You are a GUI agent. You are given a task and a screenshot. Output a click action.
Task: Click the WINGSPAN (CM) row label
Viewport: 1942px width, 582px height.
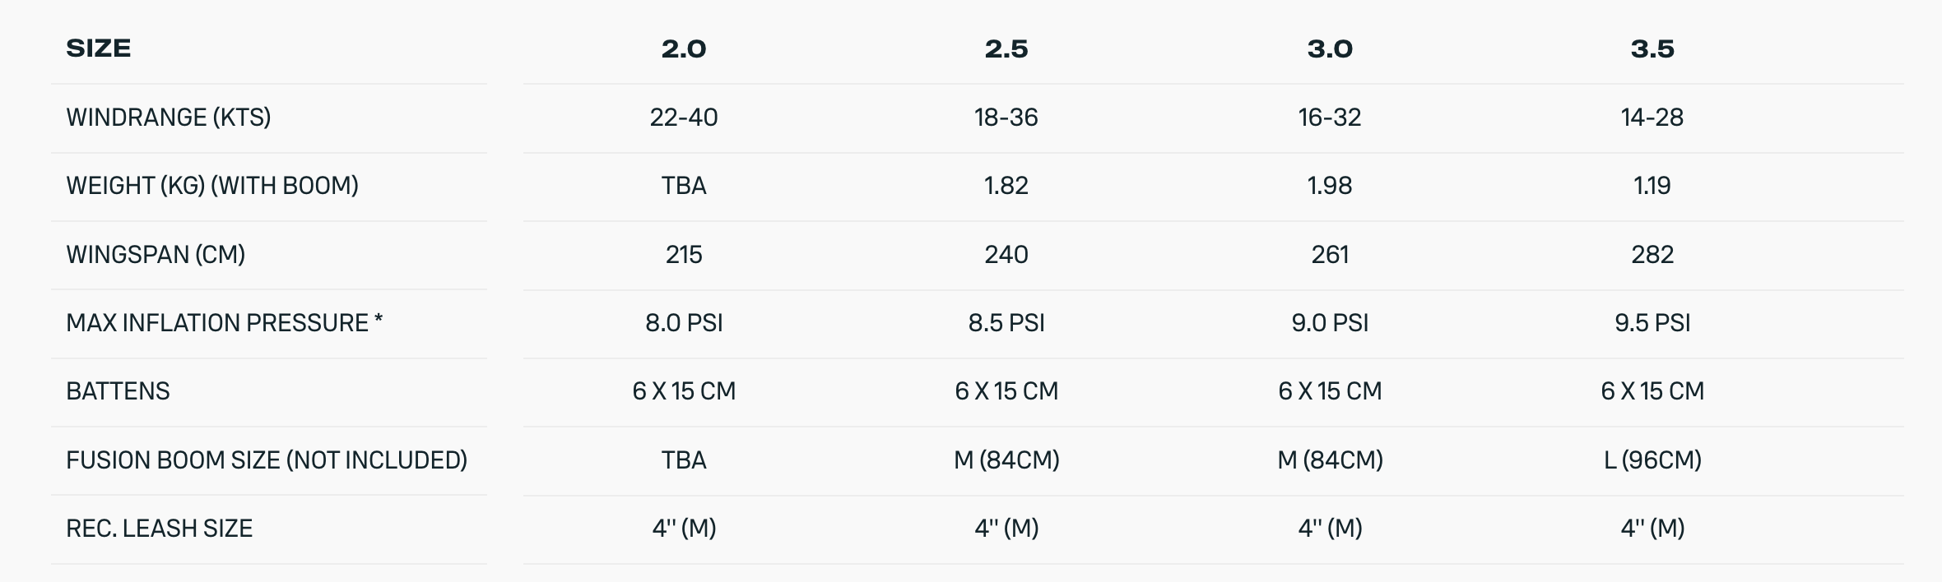[156, 255]
